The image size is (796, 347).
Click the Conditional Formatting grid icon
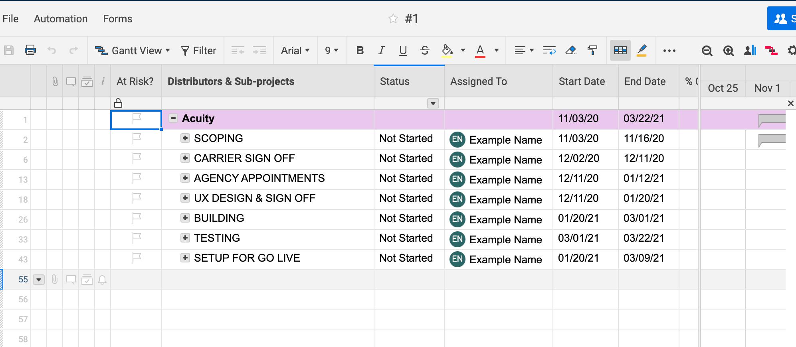coord(620,50)
